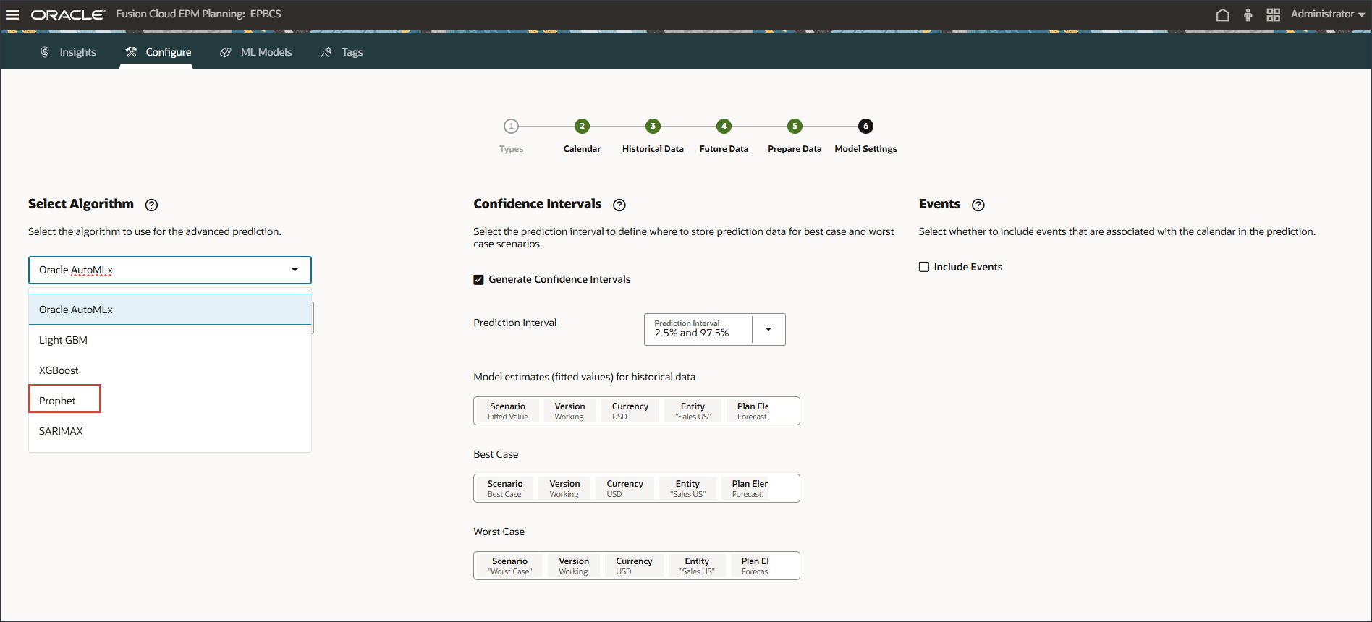Click Version Working in Worst Case row
Image resolution: width=1372 pixels, height=622 pixels.
tap(574, 566)
